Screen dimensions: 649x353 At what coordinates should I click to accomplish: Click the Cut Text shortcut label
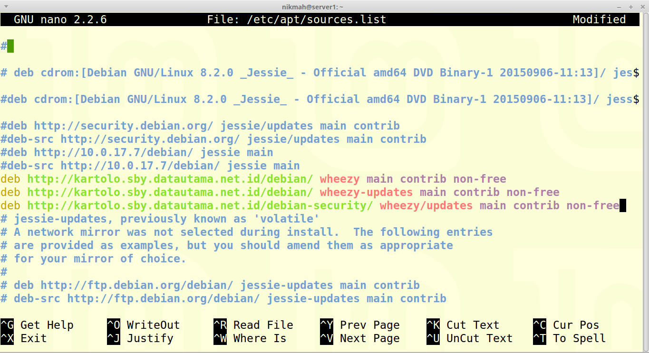click(x=473, y=325)
